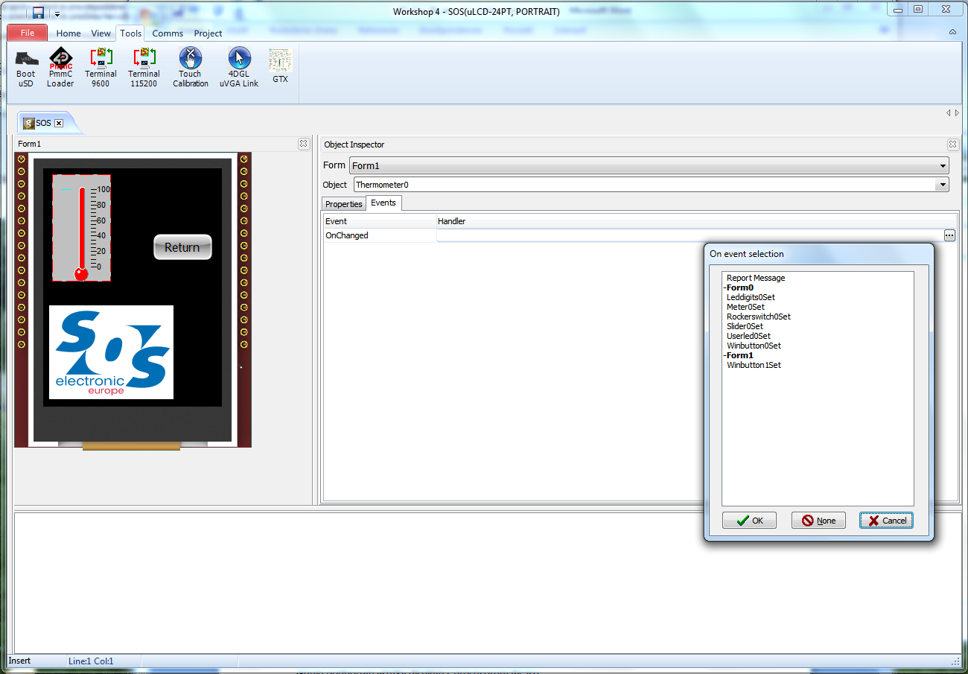Confirm selection with OK button
The width and height of the screenshot is (968, 674).
749,521
